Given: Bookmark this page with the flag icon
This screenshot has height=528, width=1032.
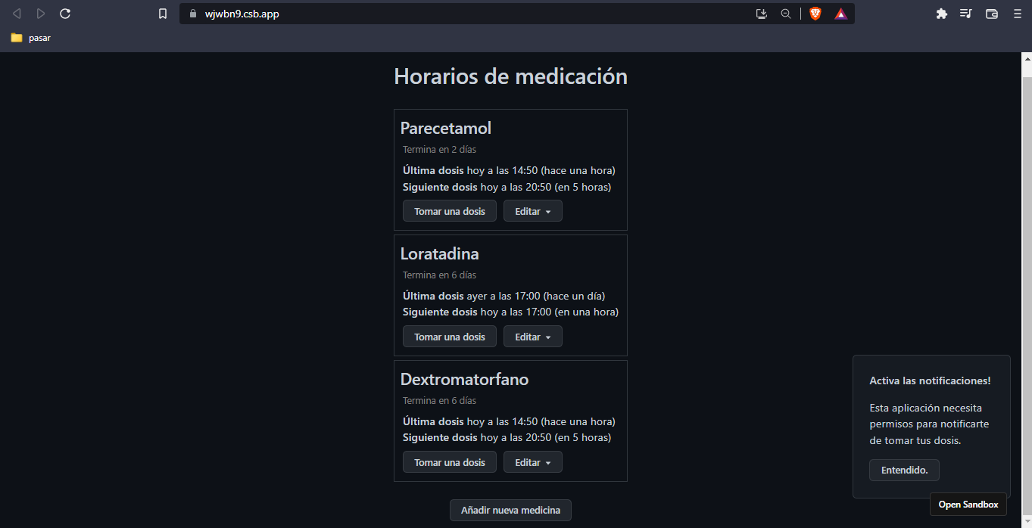Looking at the screenshot, I should pyautogui.click(x=162, y=13).
